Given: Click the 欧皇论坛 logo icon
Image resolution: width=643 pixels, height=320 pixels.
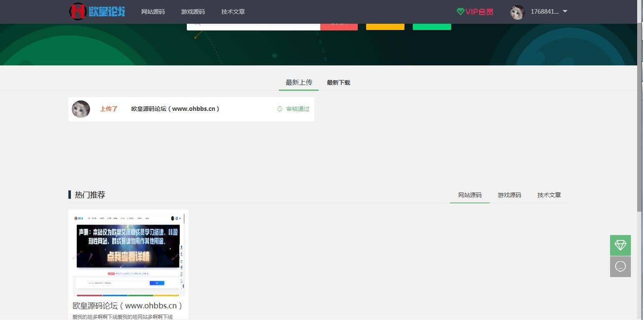Looking at the screenshot, I should click(x=78, y=12).
